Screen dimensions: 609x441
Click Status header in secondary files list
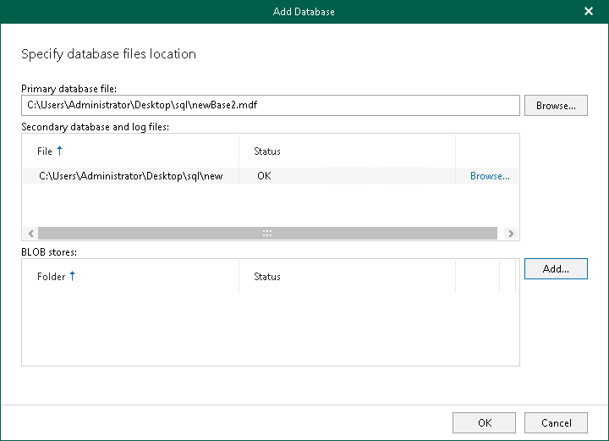coord(267,152)
